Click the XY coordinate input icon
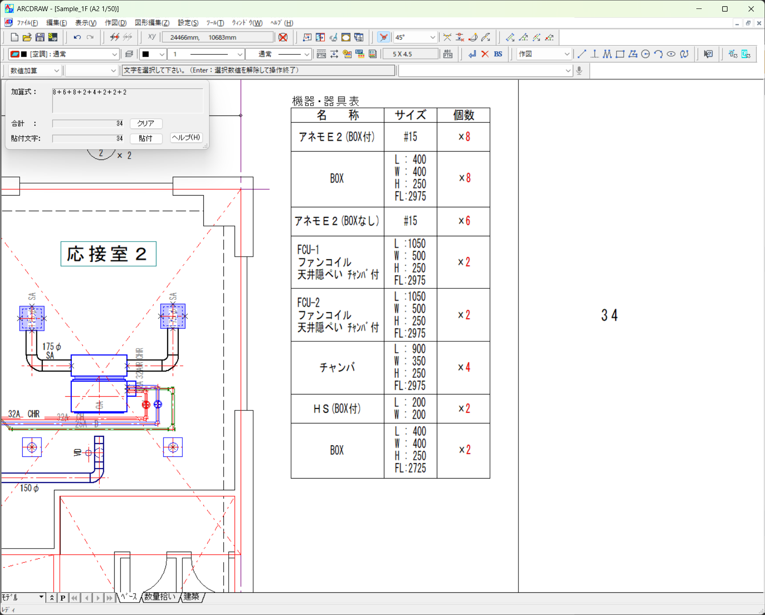This screenshot has height=615, width=765. coord(152,37)
